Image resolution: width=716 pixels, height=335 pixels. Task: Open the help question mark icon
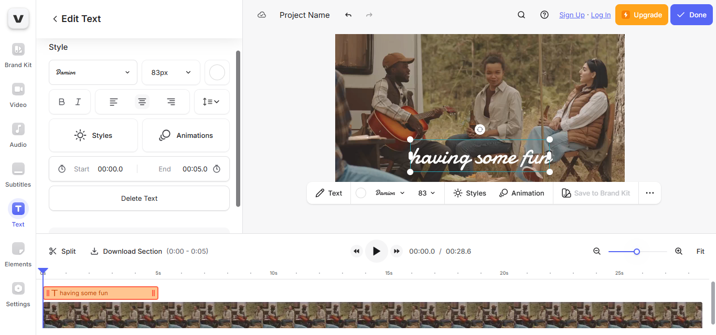(544, 15)
